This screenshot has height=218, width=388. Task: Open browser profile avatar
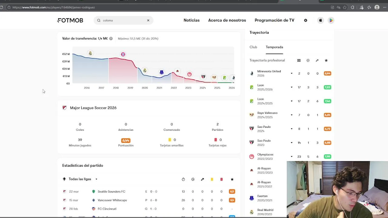coord(377,7)
